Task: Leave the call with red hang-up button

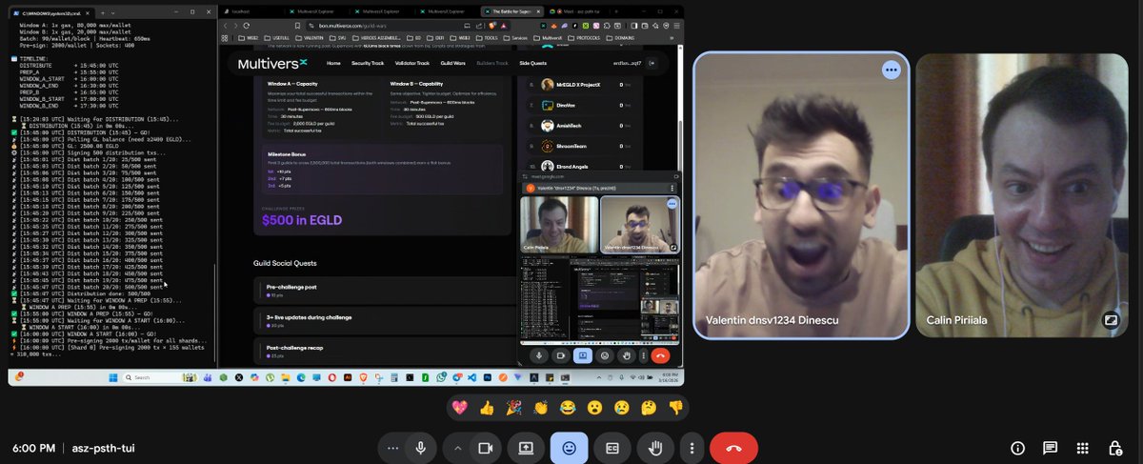Action: tap(733, 448)
